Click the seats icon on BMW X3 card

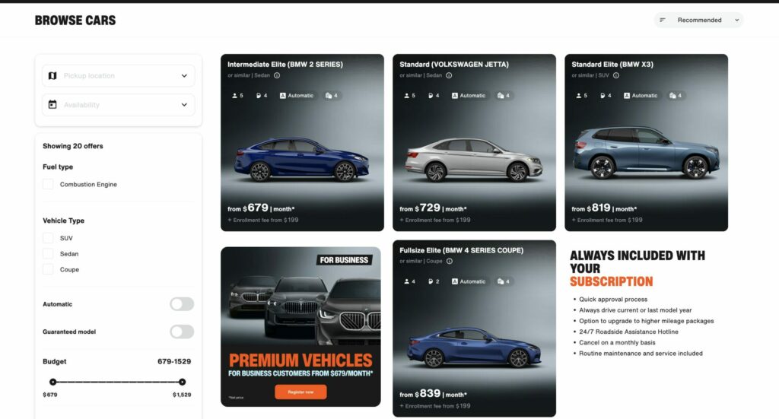click(578, 96)
